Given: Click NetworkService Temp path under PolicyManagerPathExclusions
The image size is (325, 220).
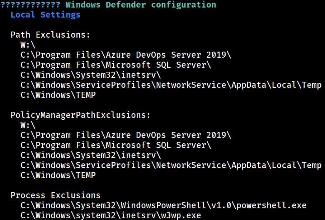Looking at the screenshot, I should pos(171,165).
